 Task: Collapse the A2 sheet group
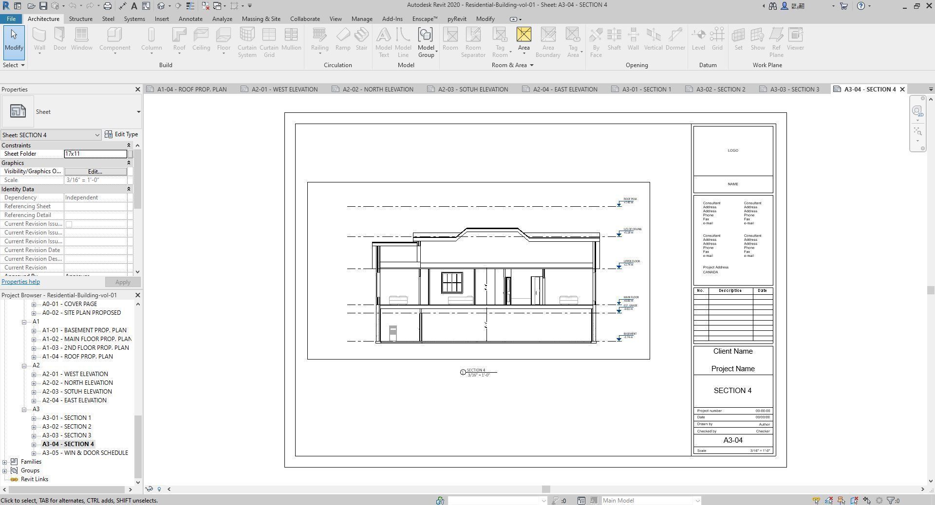(24, 365)
